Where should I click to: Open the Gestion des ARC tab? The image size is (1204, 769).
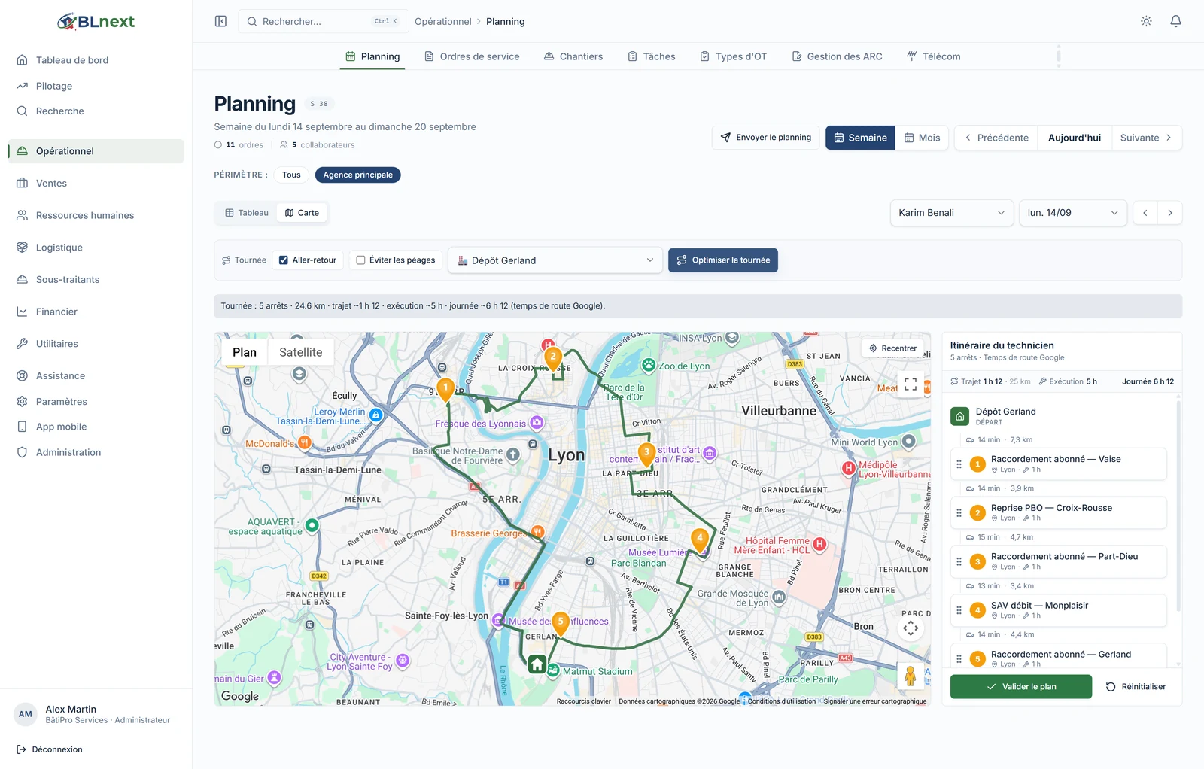point(837,56)
